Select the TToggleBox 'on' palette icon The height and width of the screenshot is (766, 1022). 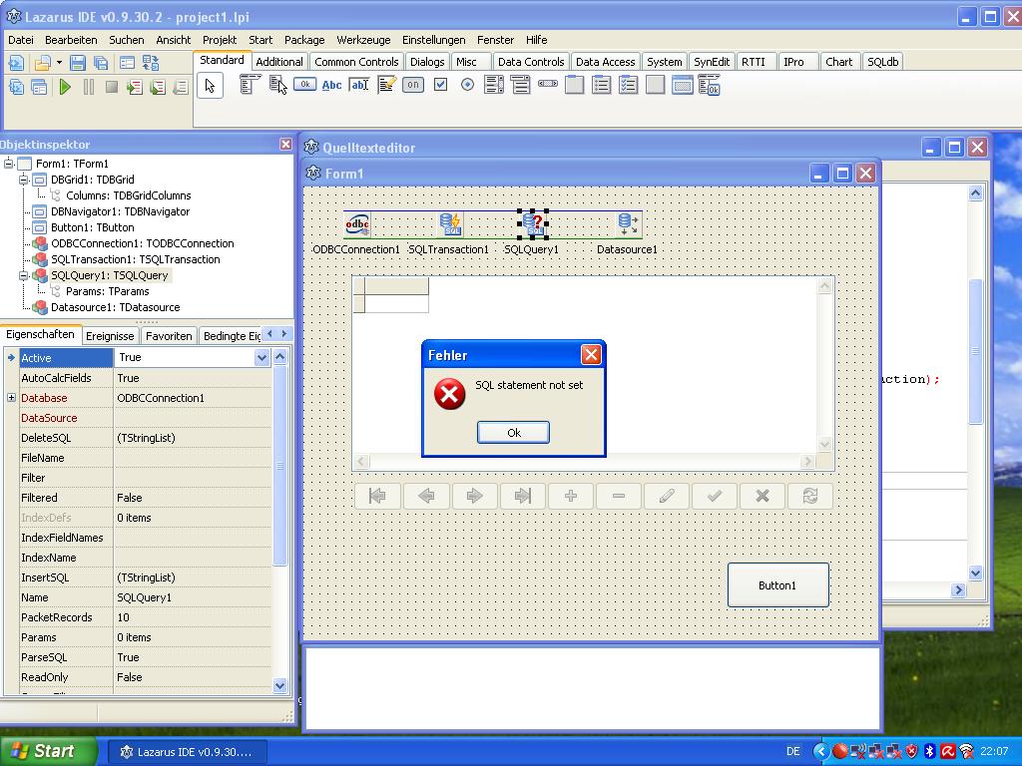pyautogui.click(x=413, y=86)
